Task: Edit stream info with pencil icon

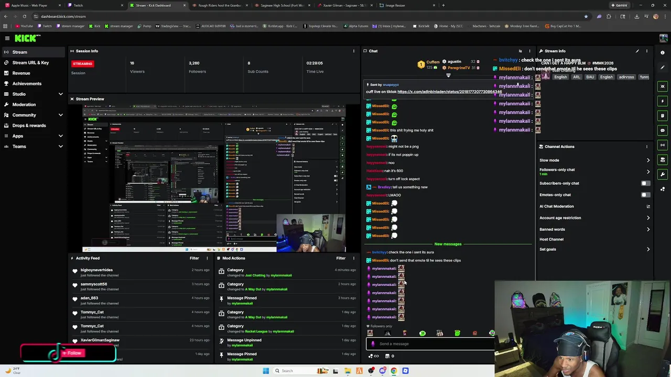Action: point(637,51)
